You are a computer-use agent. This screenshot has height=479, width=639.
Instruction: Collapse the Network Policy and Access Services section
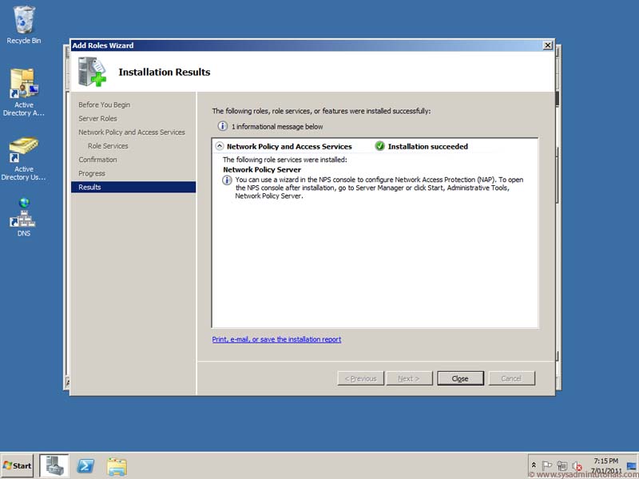pyautogui.click(x=220, y=146)
